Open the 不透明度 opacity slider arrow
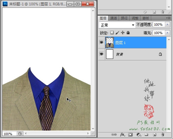The height and width of the screenshot is (139, 173). pyautogui.click(x=168, y=25)
